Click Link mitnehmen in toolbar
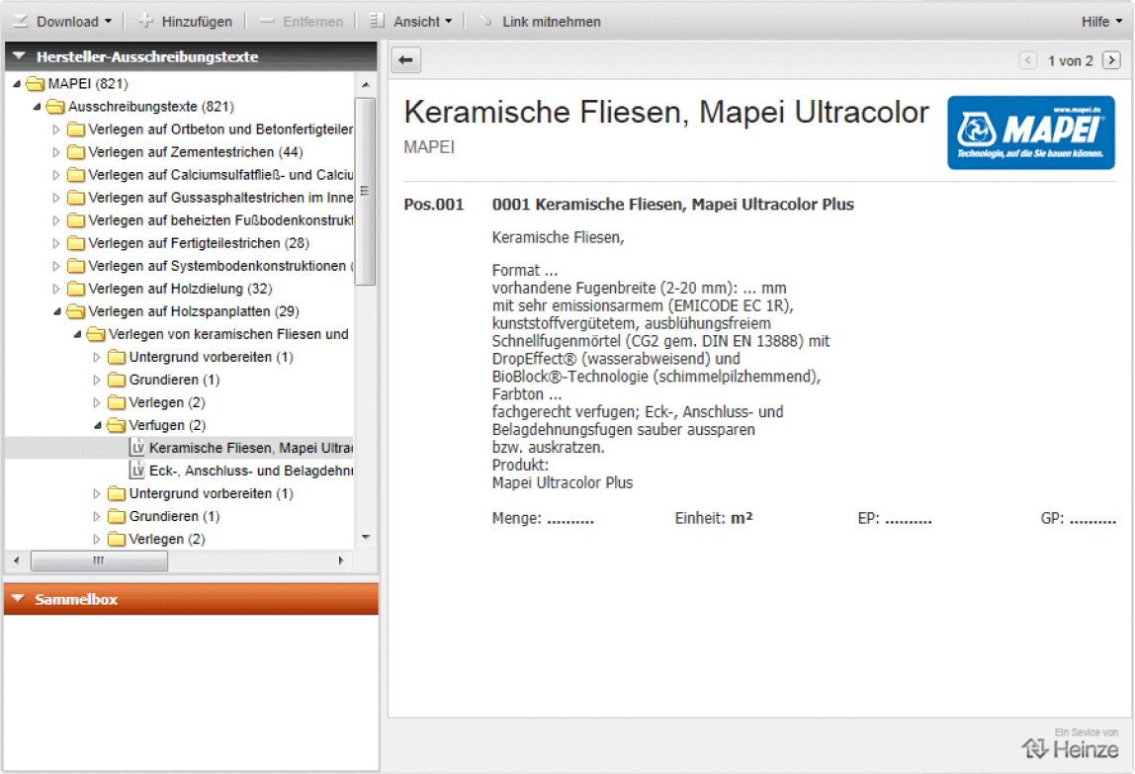 pos(540,22)
